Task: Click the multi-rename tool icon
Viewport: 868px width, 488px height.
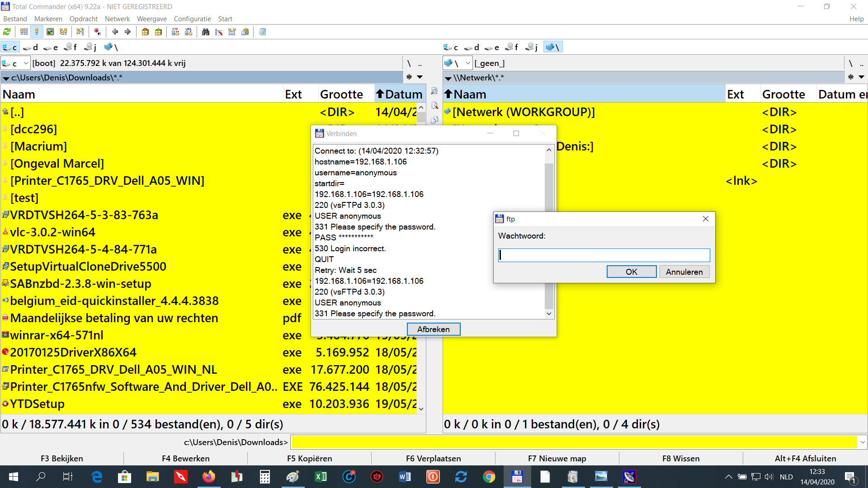Action: pos(219,32)
